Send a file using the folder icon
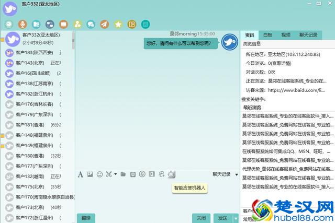The width and height of the screenshot is (335, 223). click(x=123, y=174)
